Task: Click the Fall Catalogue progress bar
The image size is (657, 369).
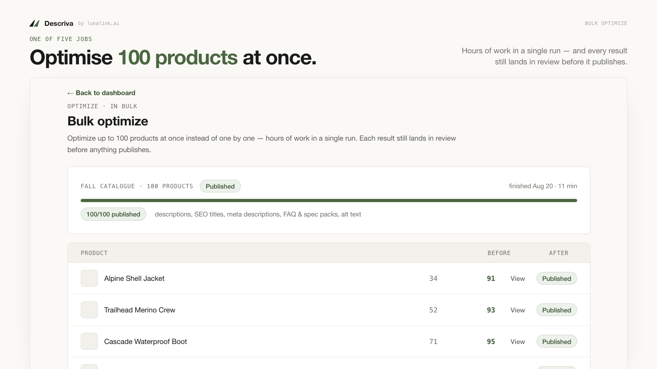Action: (329, 200)
